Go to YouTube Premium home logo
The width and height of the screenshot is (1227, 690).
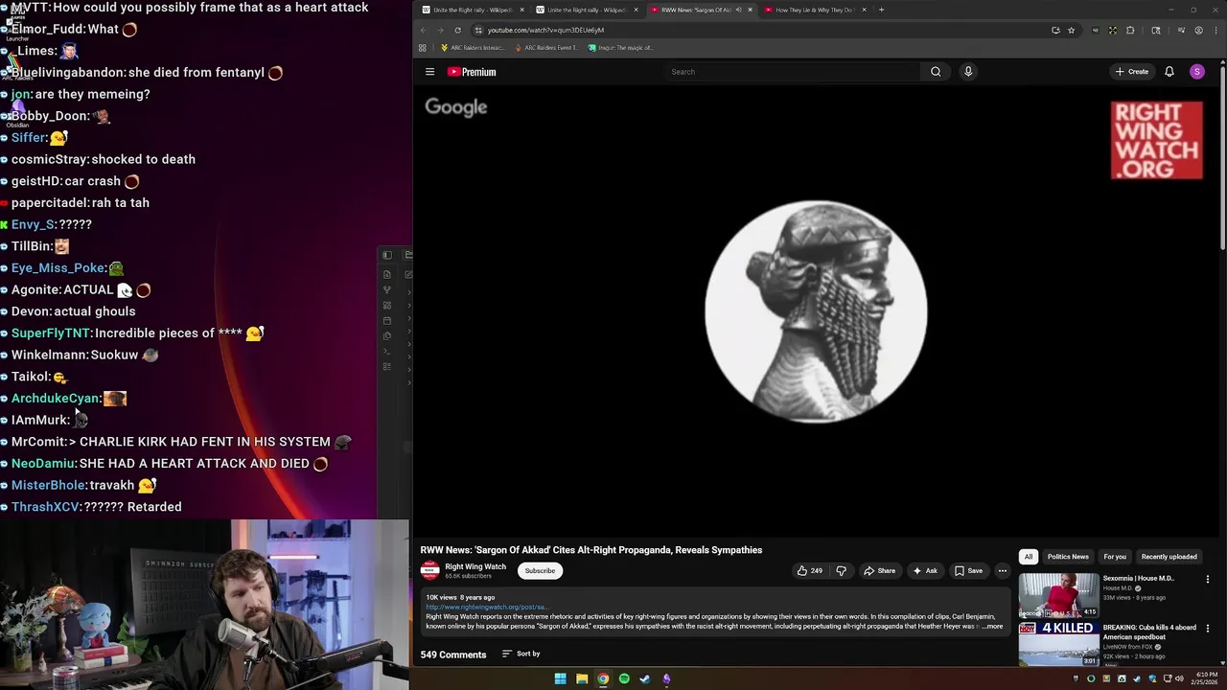472,72
